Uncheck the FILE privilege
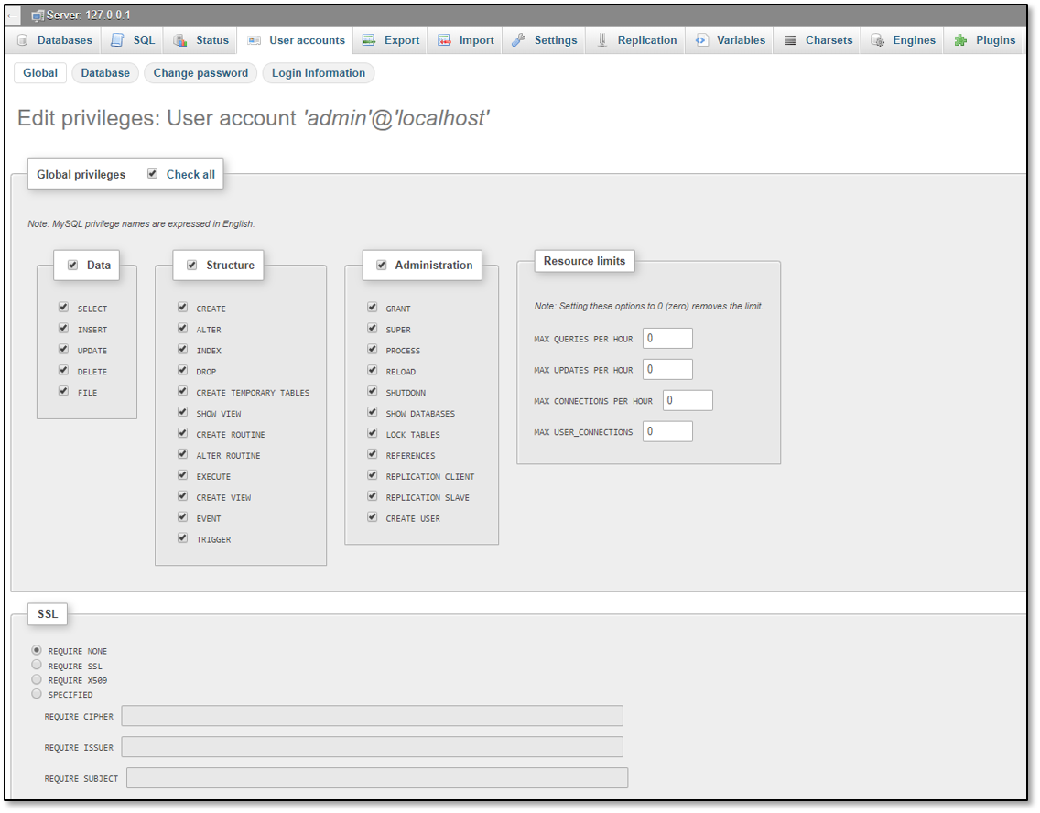This screenshot has height=813, width=1040. click(64, 391)
